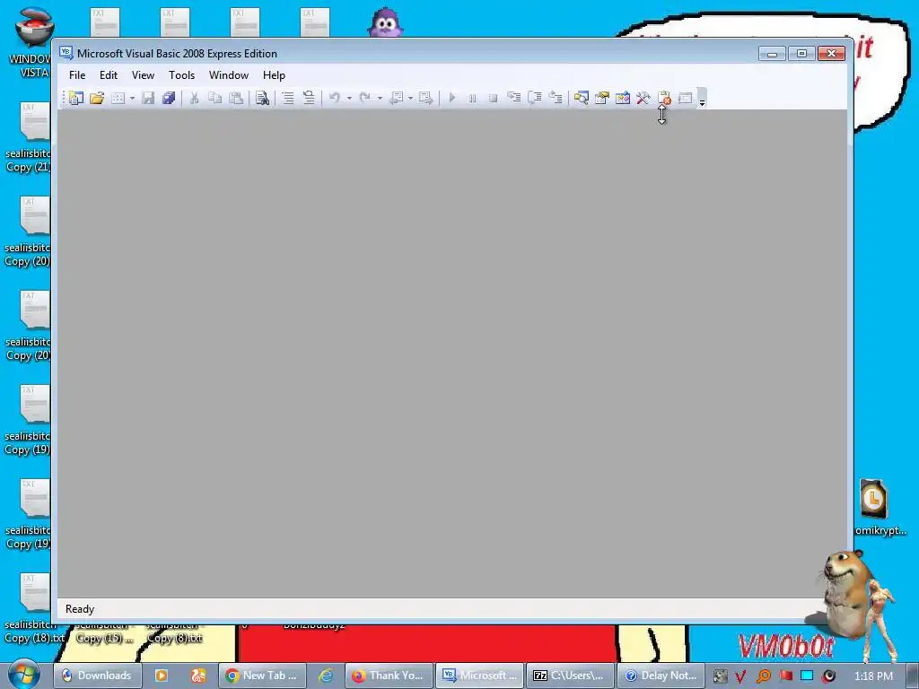The height and width of the screenshot is (689, 919).
Task: Click the Internet Explorer taskbar icon
Action: click(x=325, y=676)
